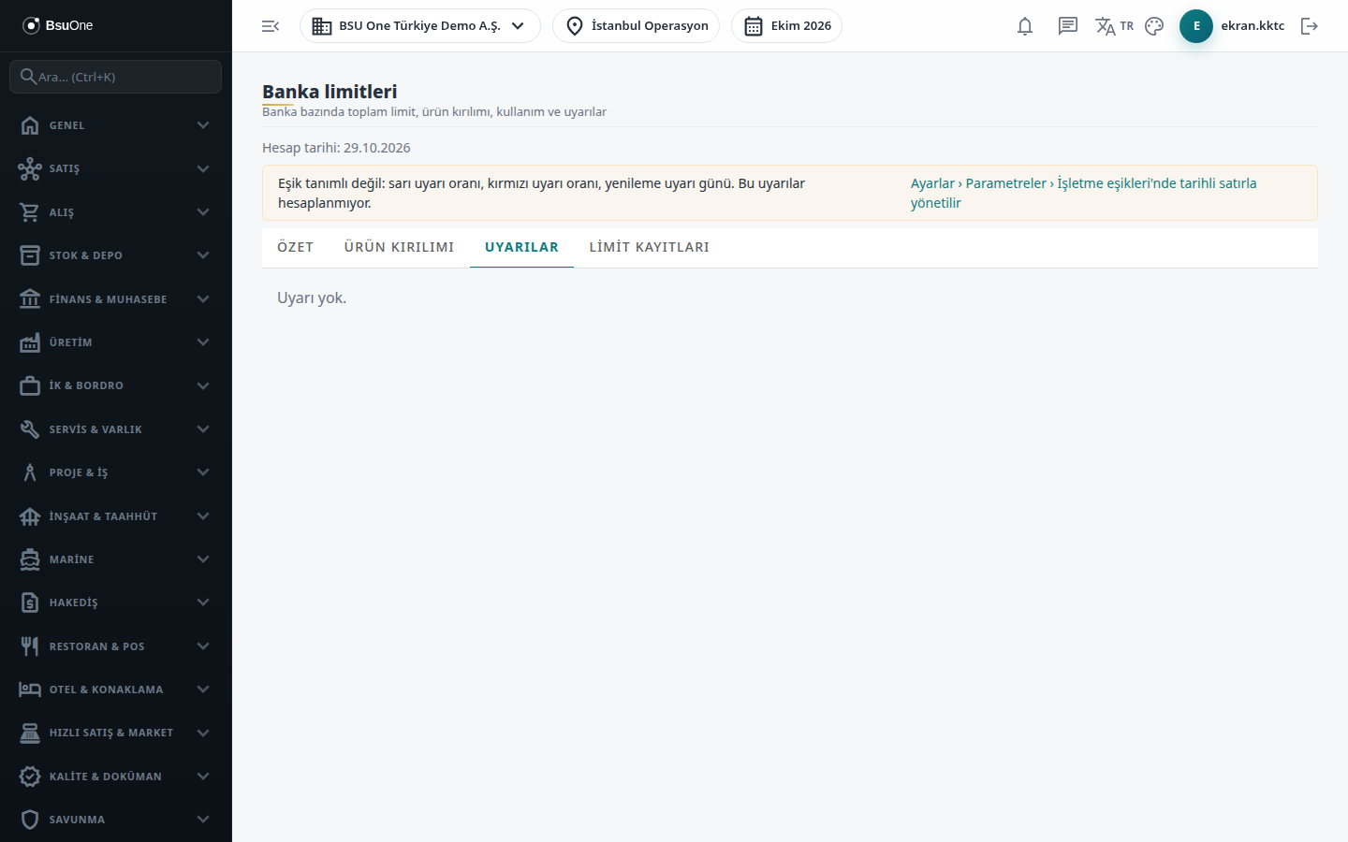
Task: Click the OTEL & KONAKLAMA bed icon
Action: pos(30,690)
